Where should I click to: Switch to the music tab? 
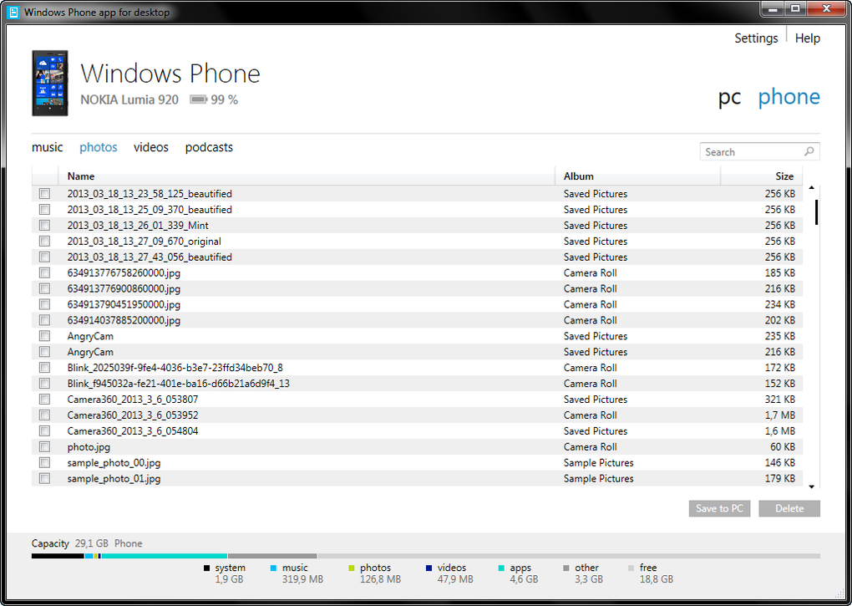point(48,147)
